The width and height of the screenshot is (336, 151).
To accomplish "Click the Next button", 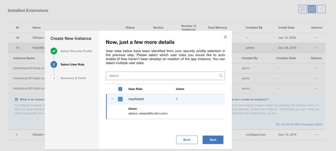I will pyautogui.click(x=213, y=140).
